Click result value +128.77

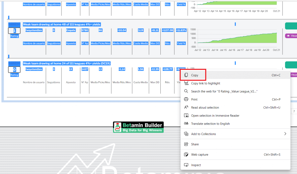coord(167,69)
